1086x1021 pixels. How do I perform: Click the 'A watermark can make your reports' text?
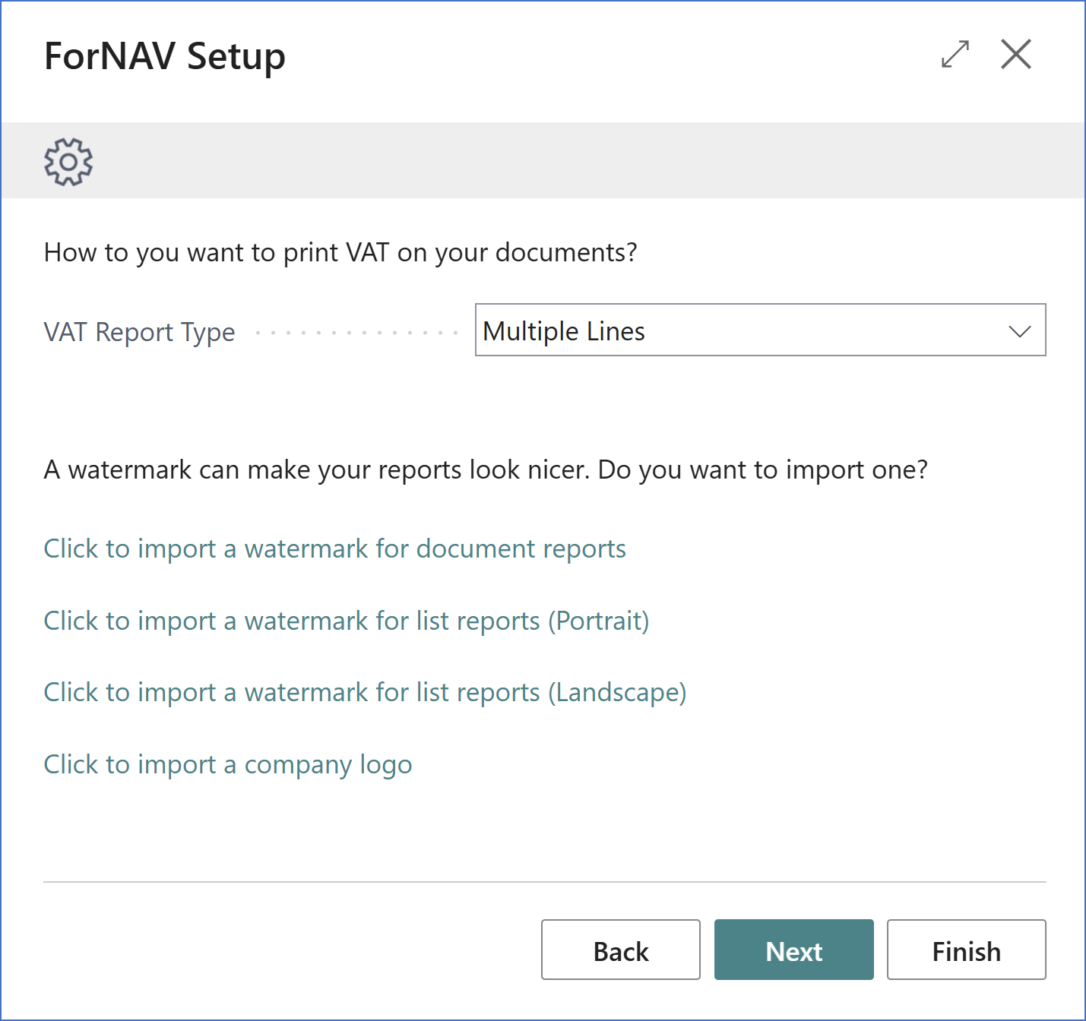486,469
